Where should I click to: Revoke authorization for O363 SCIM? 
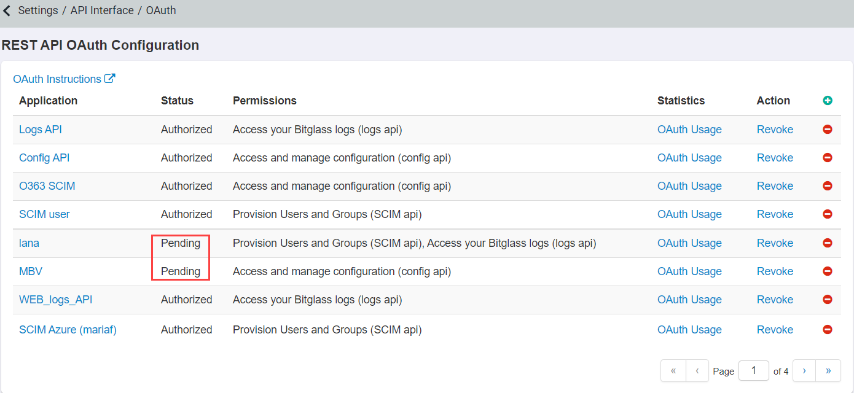tap(775, 185)
